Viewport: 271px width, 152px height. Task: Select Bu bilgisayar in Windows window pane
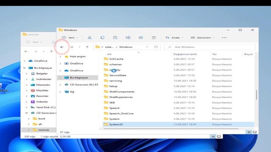(79, 78)
